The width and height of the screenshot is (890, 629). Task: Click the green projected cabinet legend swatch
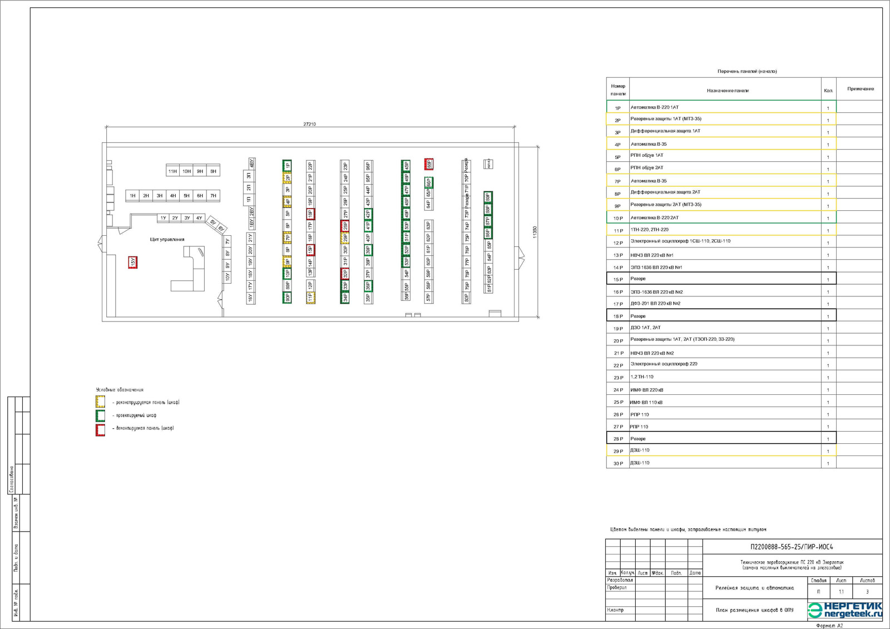100,415
